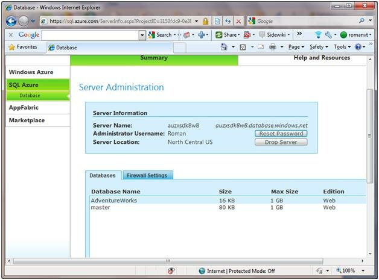379x280 pixels.
Task: Open the Favorites star button
Action: pos(23,47)
